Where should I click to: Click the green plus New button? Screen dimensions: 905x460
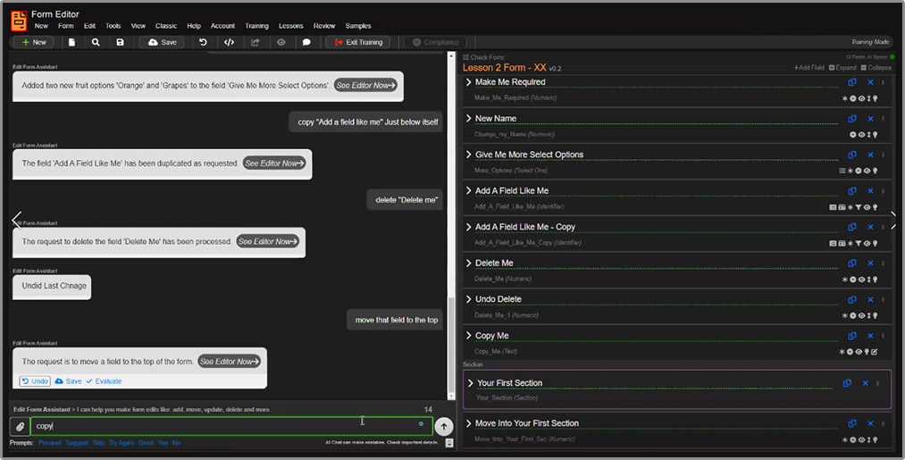[x=33, y=42]
